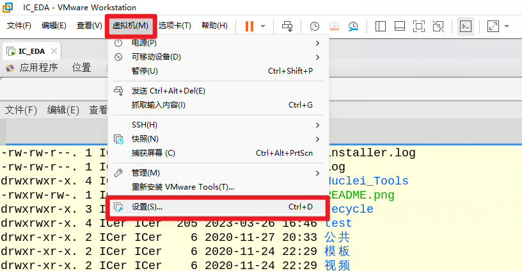This screenshot has height=271, width=522.
Task: Click the snapshot icon beside 快照(N)
Action: pos(118,139)
